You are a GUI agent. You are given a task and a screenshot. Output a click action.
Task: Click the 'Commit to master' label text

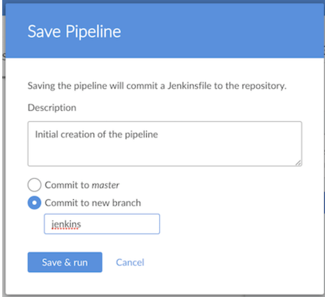(82, 185)
